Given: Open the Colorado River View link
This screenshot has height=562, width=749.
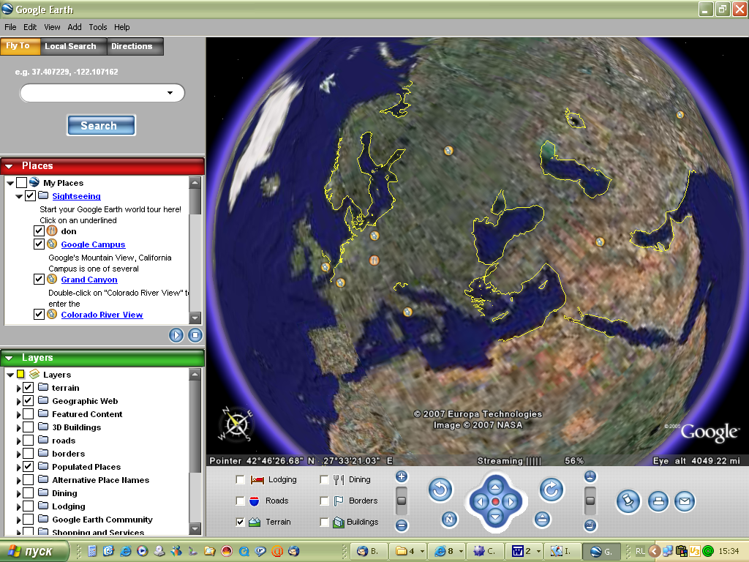Looking at the screenshot, I should (102, 315).
